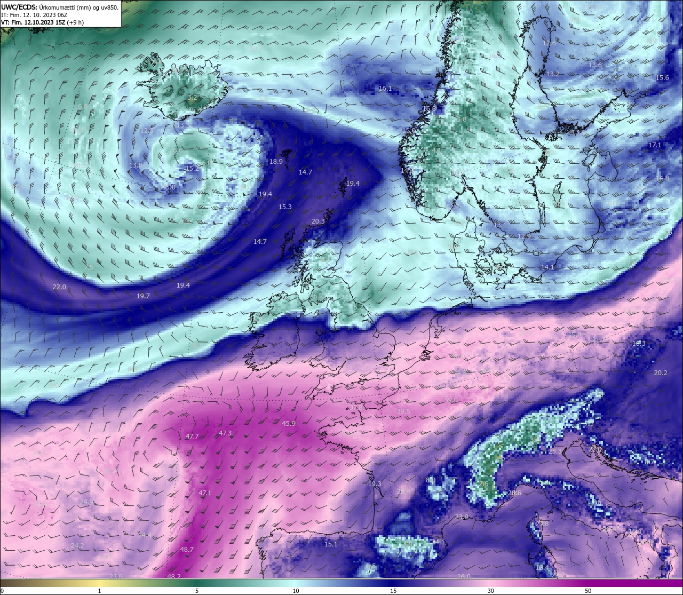Click the 20.3 value label
This screenshot has width=683, height=595.
(318, 221)
